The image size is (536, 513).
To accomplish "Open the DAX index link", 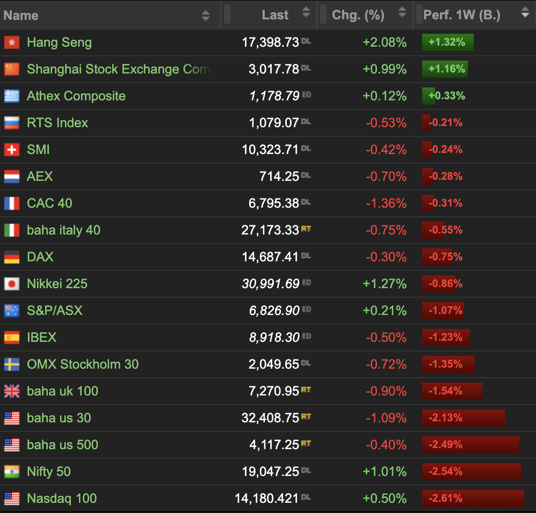I will [40, 257].
